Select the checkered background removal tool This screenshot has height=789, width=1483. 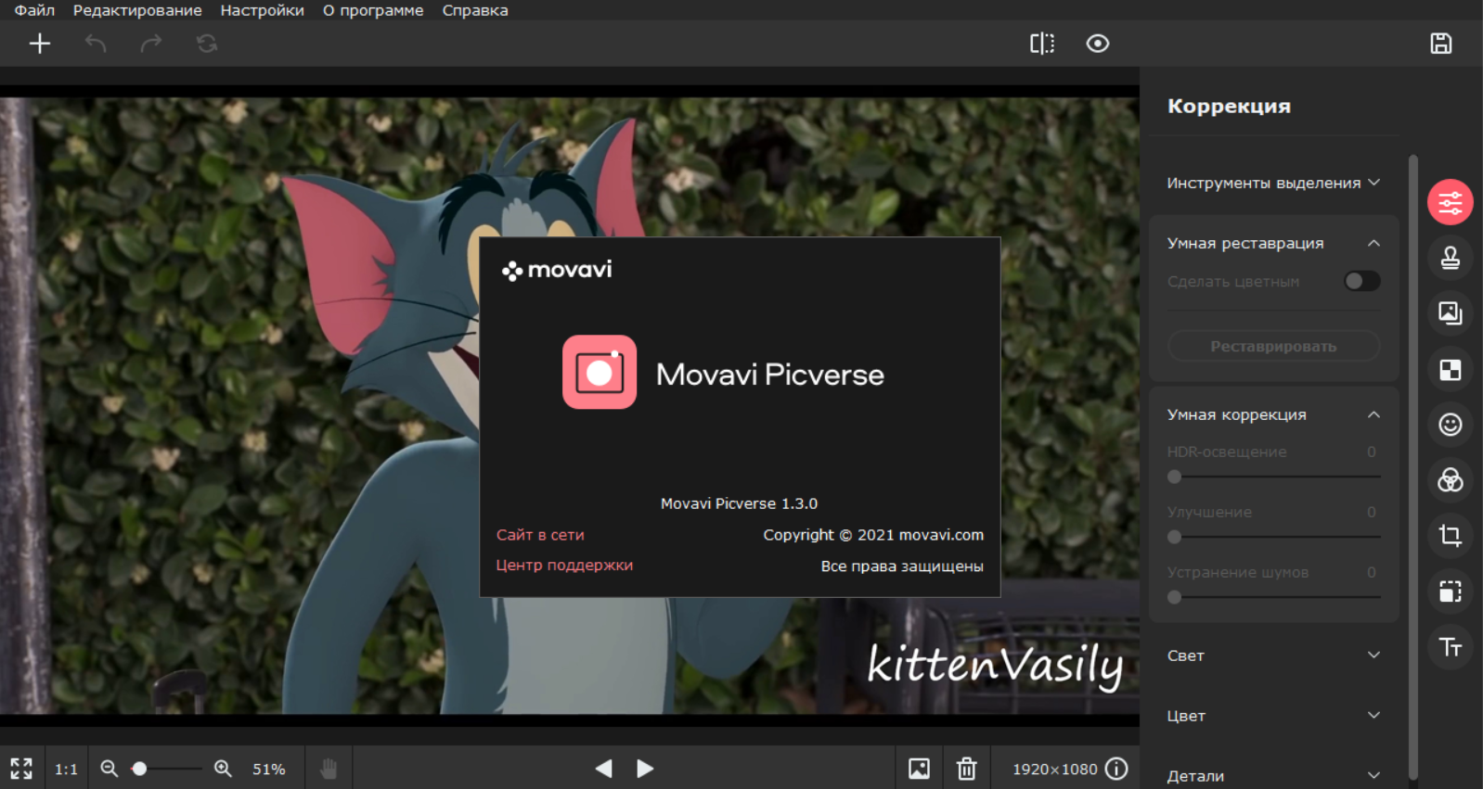pos(1451,369)
